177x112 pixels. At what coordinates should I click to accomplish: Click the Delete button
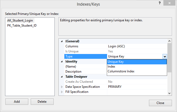42,102
